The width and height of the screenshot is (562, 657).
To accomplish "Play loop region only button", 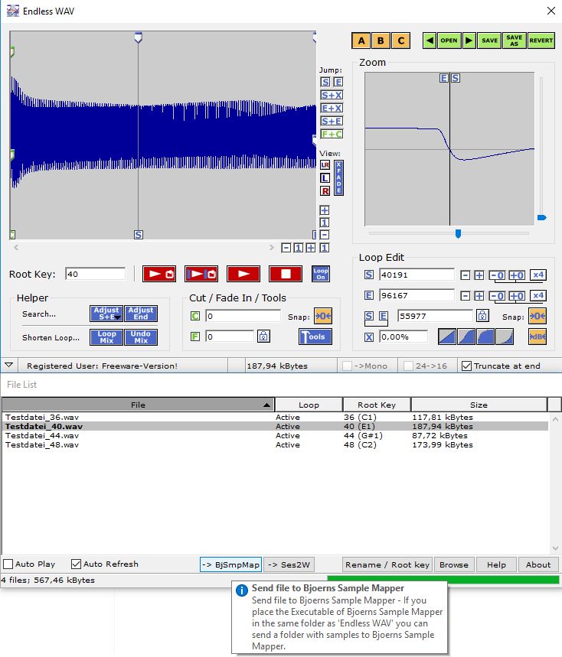I will pos(201,274).
